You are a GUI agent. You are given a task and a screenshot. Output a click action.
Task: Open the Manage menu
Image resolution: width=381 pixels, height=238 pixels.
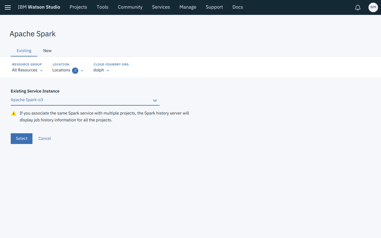[x=188, y=7]
